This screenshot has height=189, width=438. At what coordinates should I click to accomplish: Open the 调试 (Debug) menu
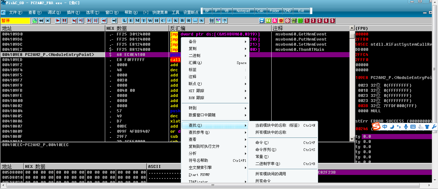[x=54, y=12]
